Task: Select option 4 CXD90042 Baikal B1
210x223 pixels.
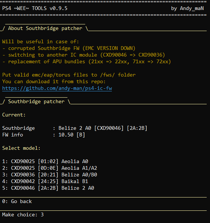Action: [x=45, y=182]
